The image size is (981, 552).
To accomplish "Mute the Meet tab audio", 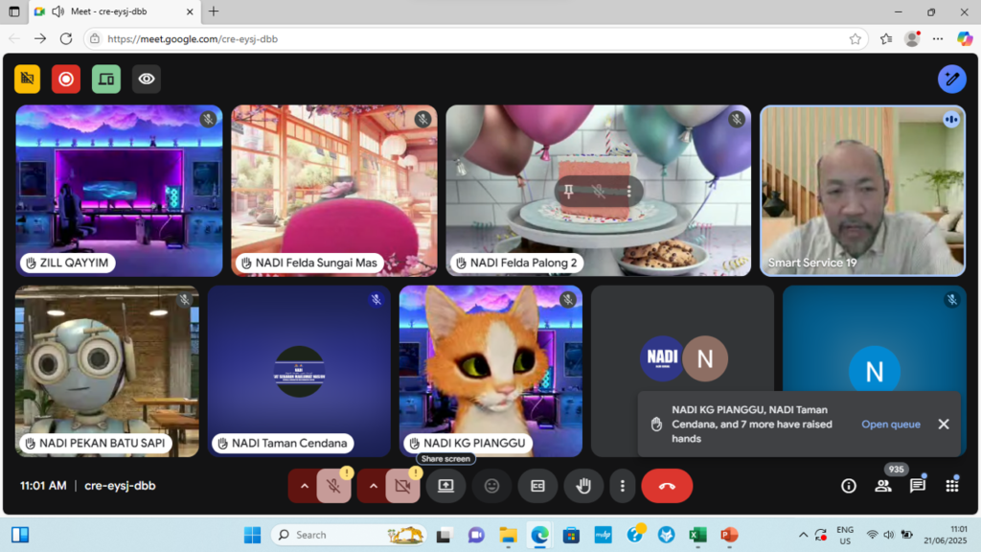I will coord(58,11).
